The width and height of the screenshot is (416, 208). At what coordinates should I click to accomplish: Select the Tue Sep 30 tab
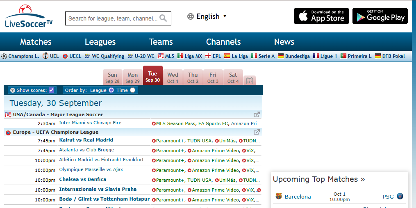pos(153,76)
